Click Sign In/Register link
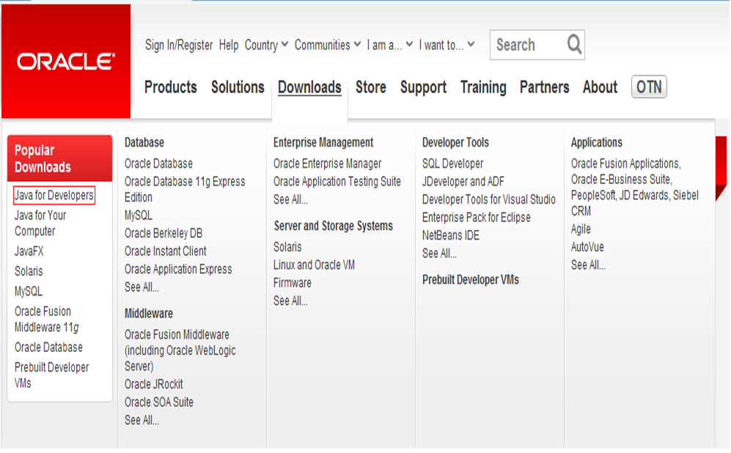731x453 pixels. (179, 45)
